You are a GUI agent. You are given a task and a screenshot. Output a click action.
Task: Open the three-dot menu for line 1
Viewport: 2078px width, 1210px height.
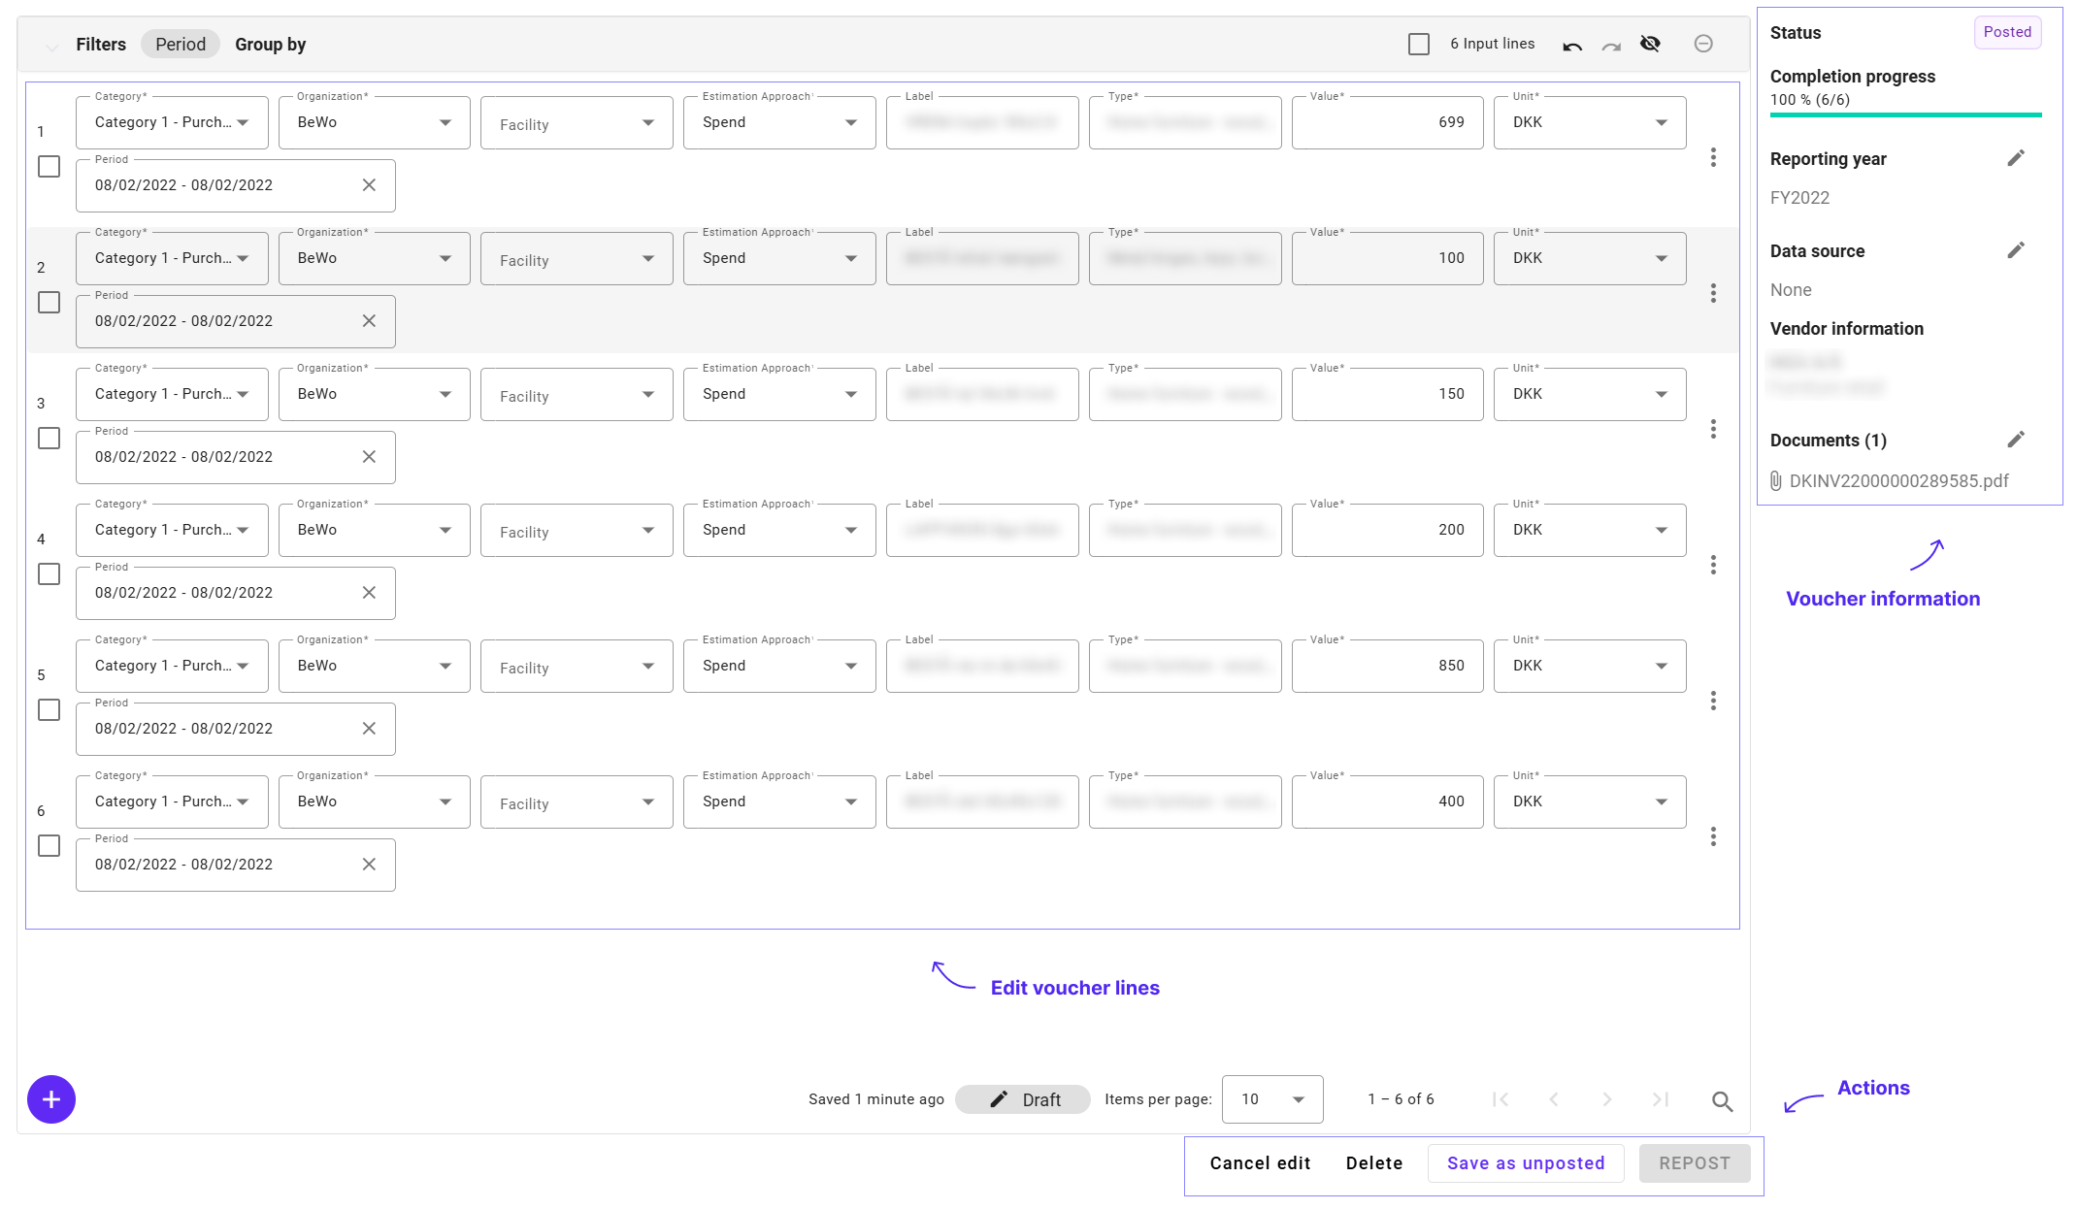click(1713, 157)
